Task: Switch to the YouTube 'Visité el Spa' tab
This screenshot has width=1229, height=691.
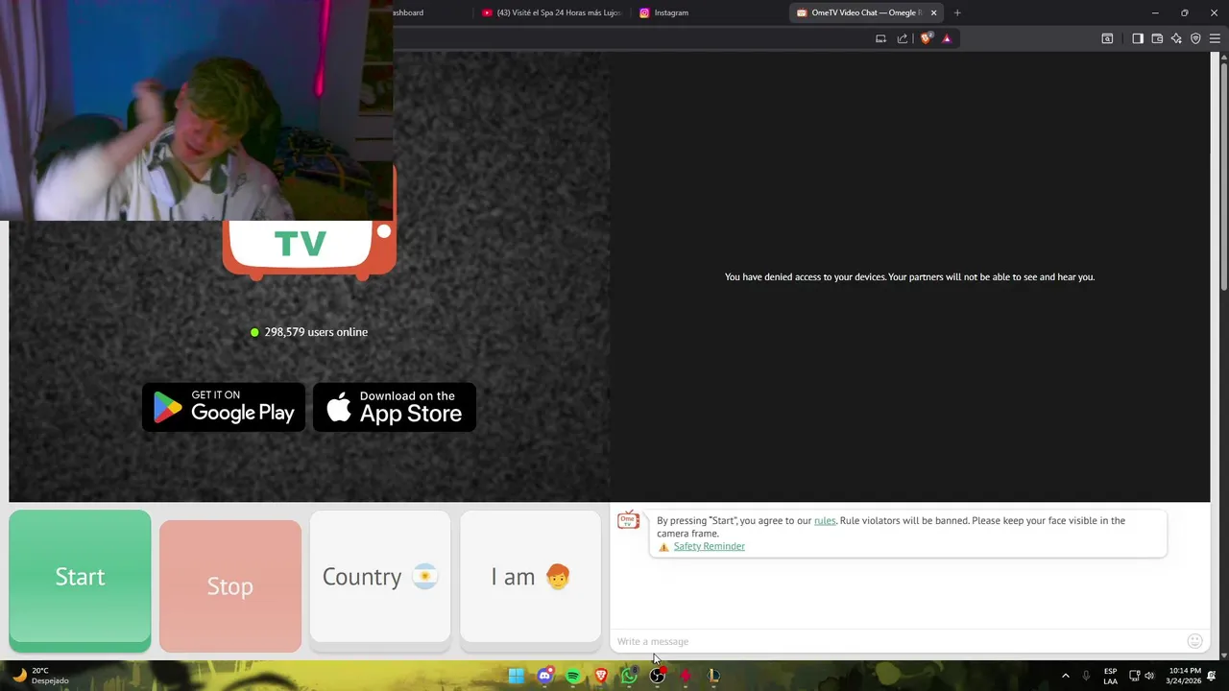Action: [551, 12]
